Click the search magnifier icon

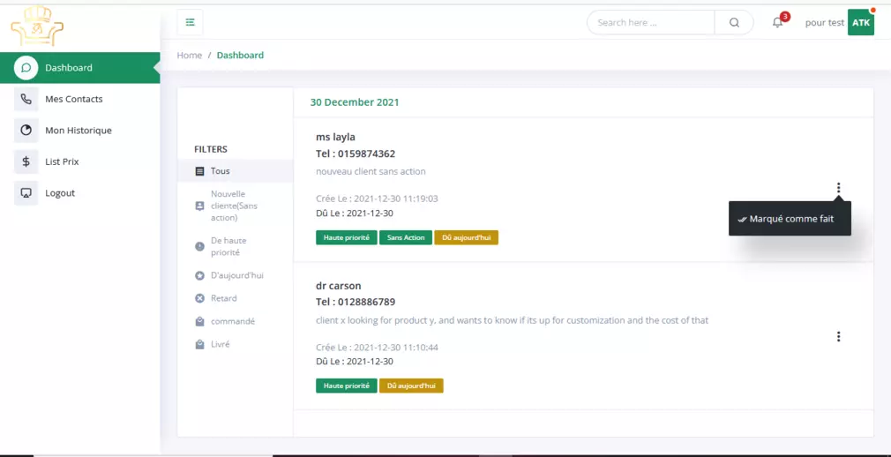coord(734,23)
